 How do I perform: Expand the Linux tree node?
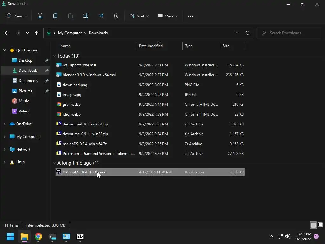pyautogui.click(x=4, y=162)
